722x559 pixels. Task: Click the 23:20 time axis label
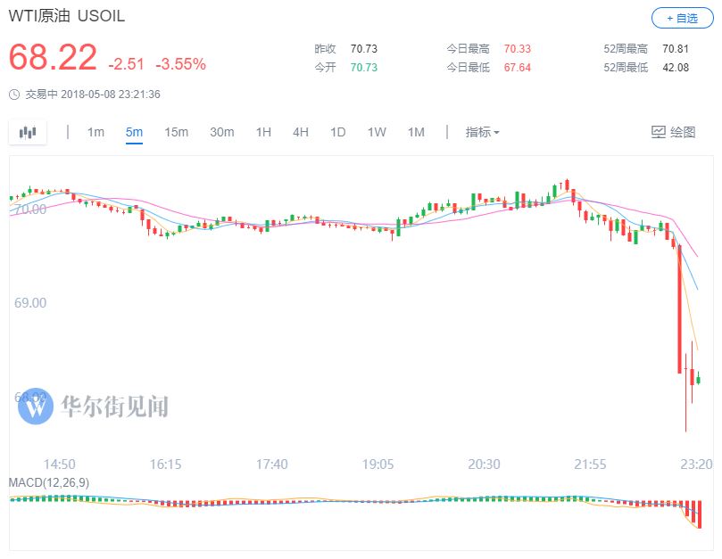pos(694,464)
